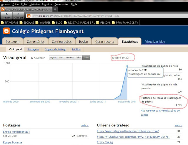
Task: Open the Ajuda menu
Action: click(x=74, y=4)
